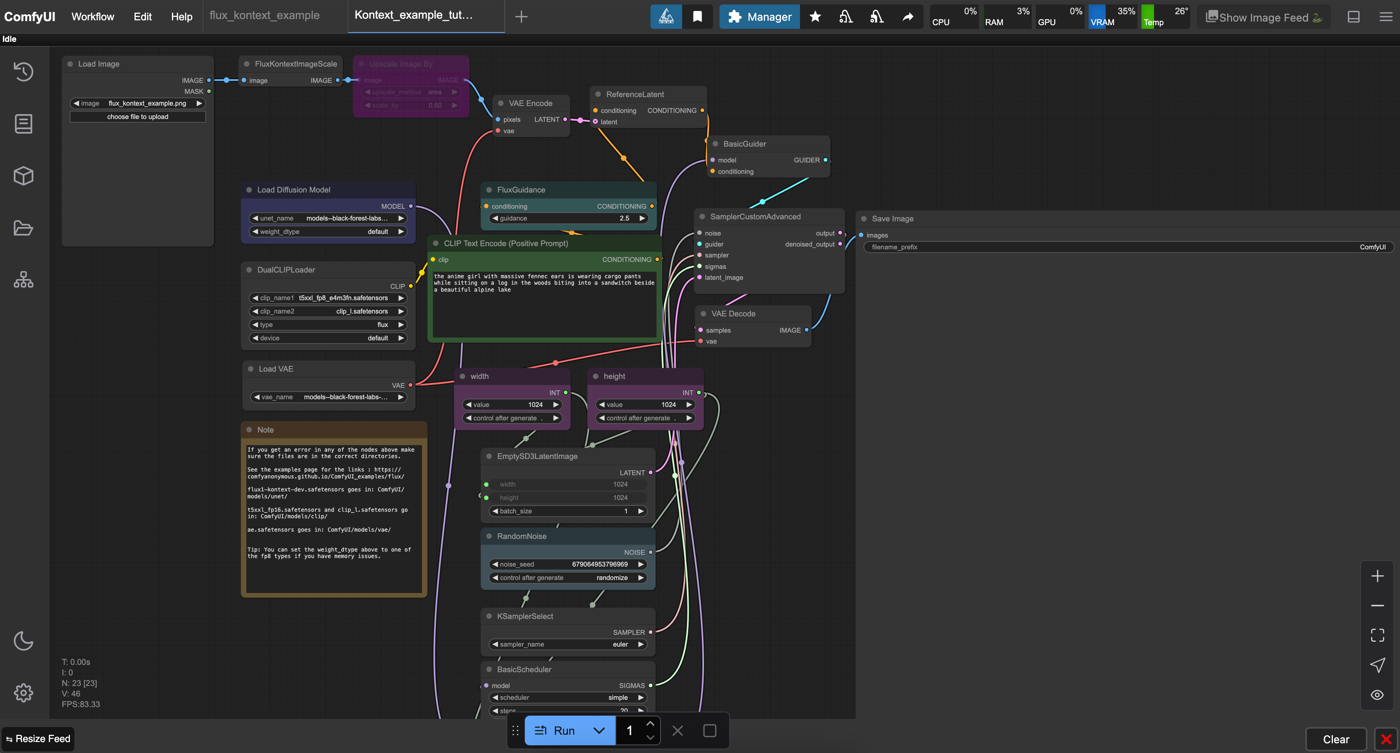
Task: Open the Help menu
Action: coord(182,17)
